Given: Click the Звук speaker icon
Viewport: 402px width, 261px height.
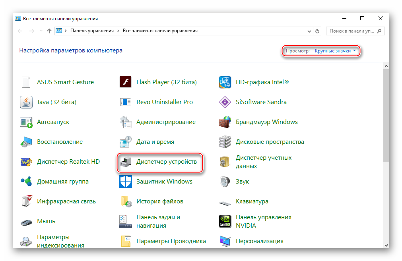Looking at the screenshot, I should [x=225, y=182].
